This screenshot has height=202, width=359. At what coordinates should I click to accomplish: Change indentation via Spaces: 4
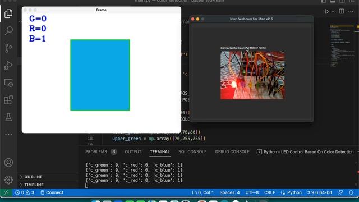pos(229,192)
